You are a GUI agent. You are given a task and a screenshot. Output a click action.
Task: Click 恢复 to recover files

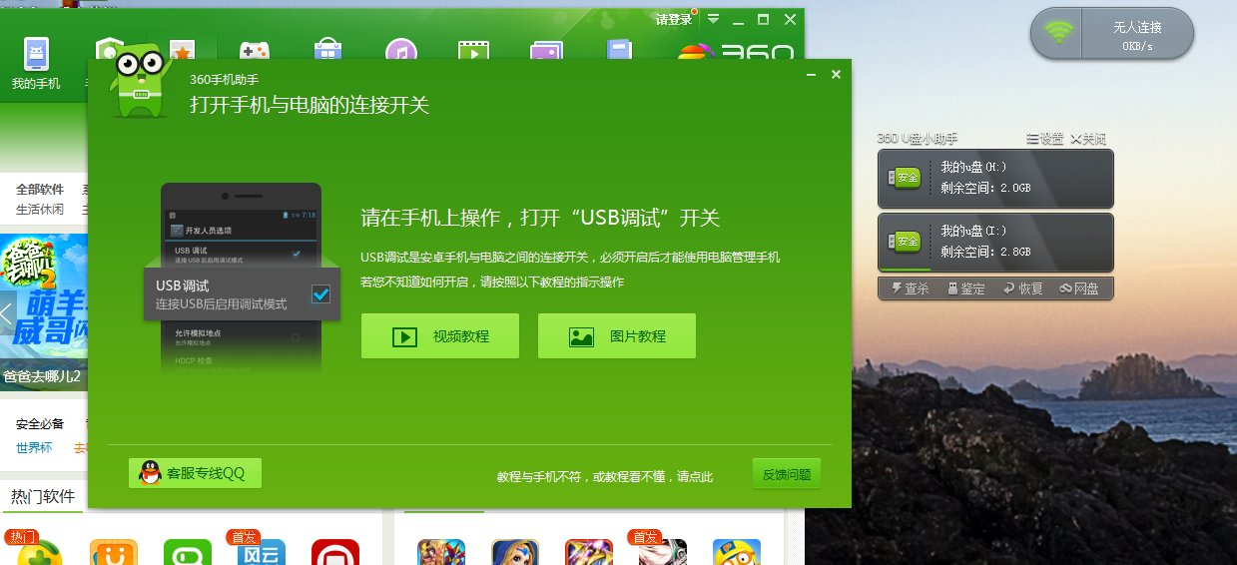(x=1022, y=288)
